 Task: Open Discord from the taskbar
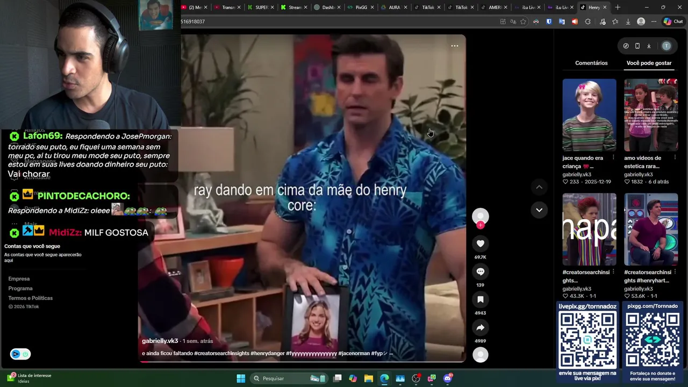pyautogui.click(x=448, y=378)
